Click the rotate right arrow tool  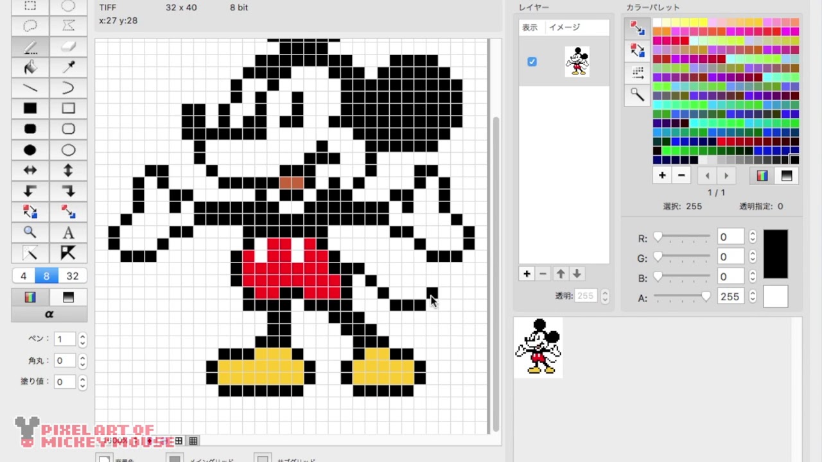(68, 191)
